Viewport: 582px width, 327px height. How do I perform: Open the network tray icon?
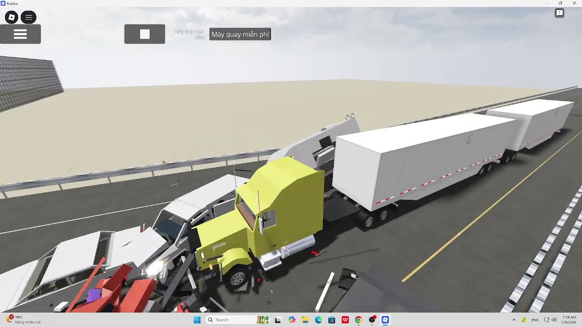click(547, 320)
